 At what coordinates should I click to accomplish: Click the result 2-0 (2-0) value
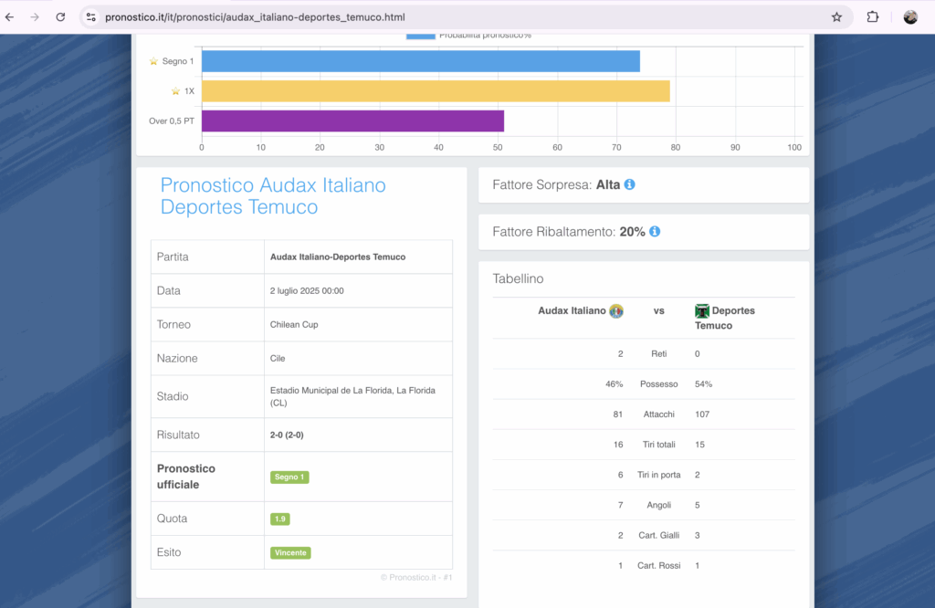coord(287,435)
